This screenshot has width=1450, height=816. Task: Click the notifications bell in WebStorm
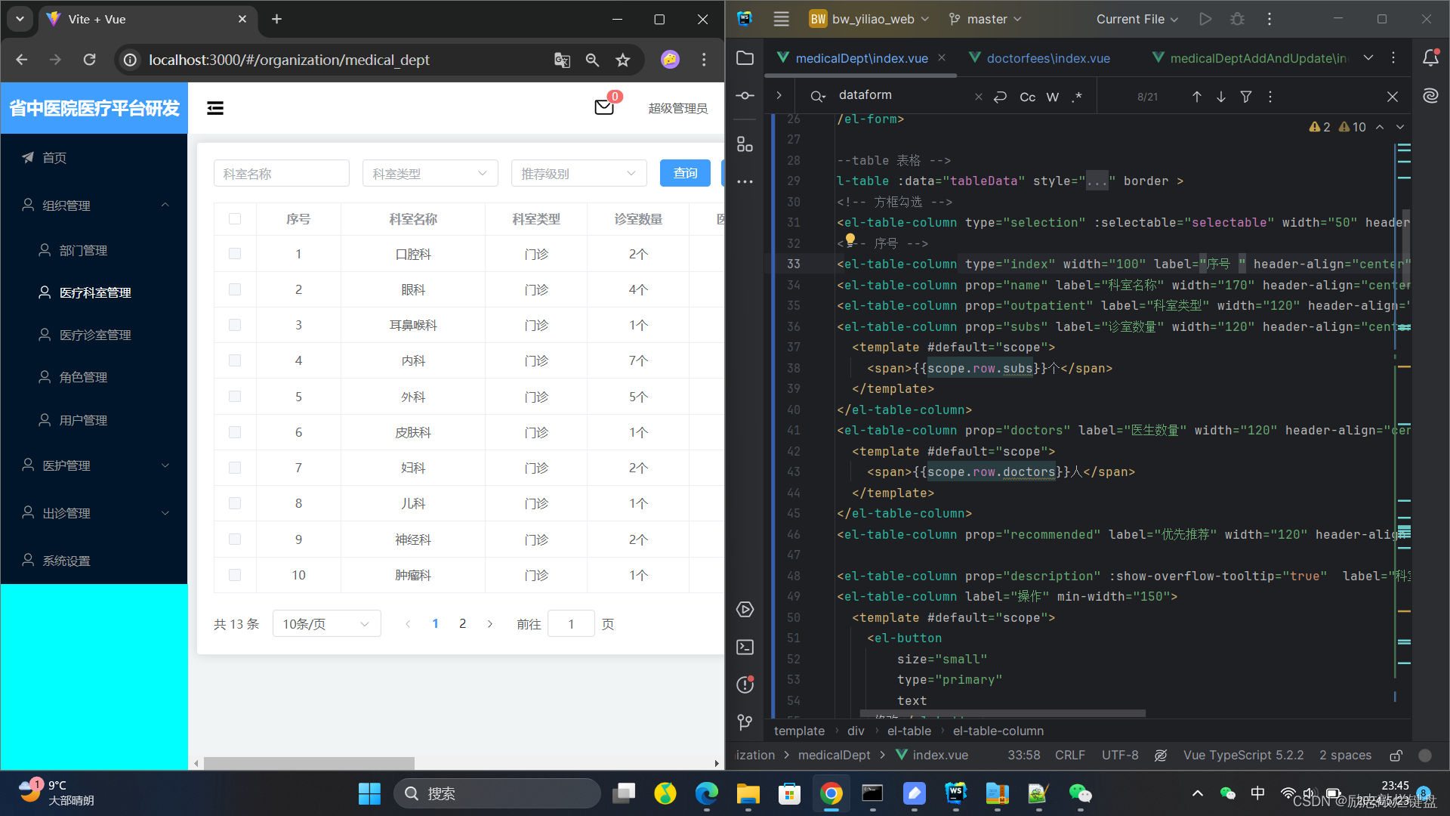click(1431, 57)
